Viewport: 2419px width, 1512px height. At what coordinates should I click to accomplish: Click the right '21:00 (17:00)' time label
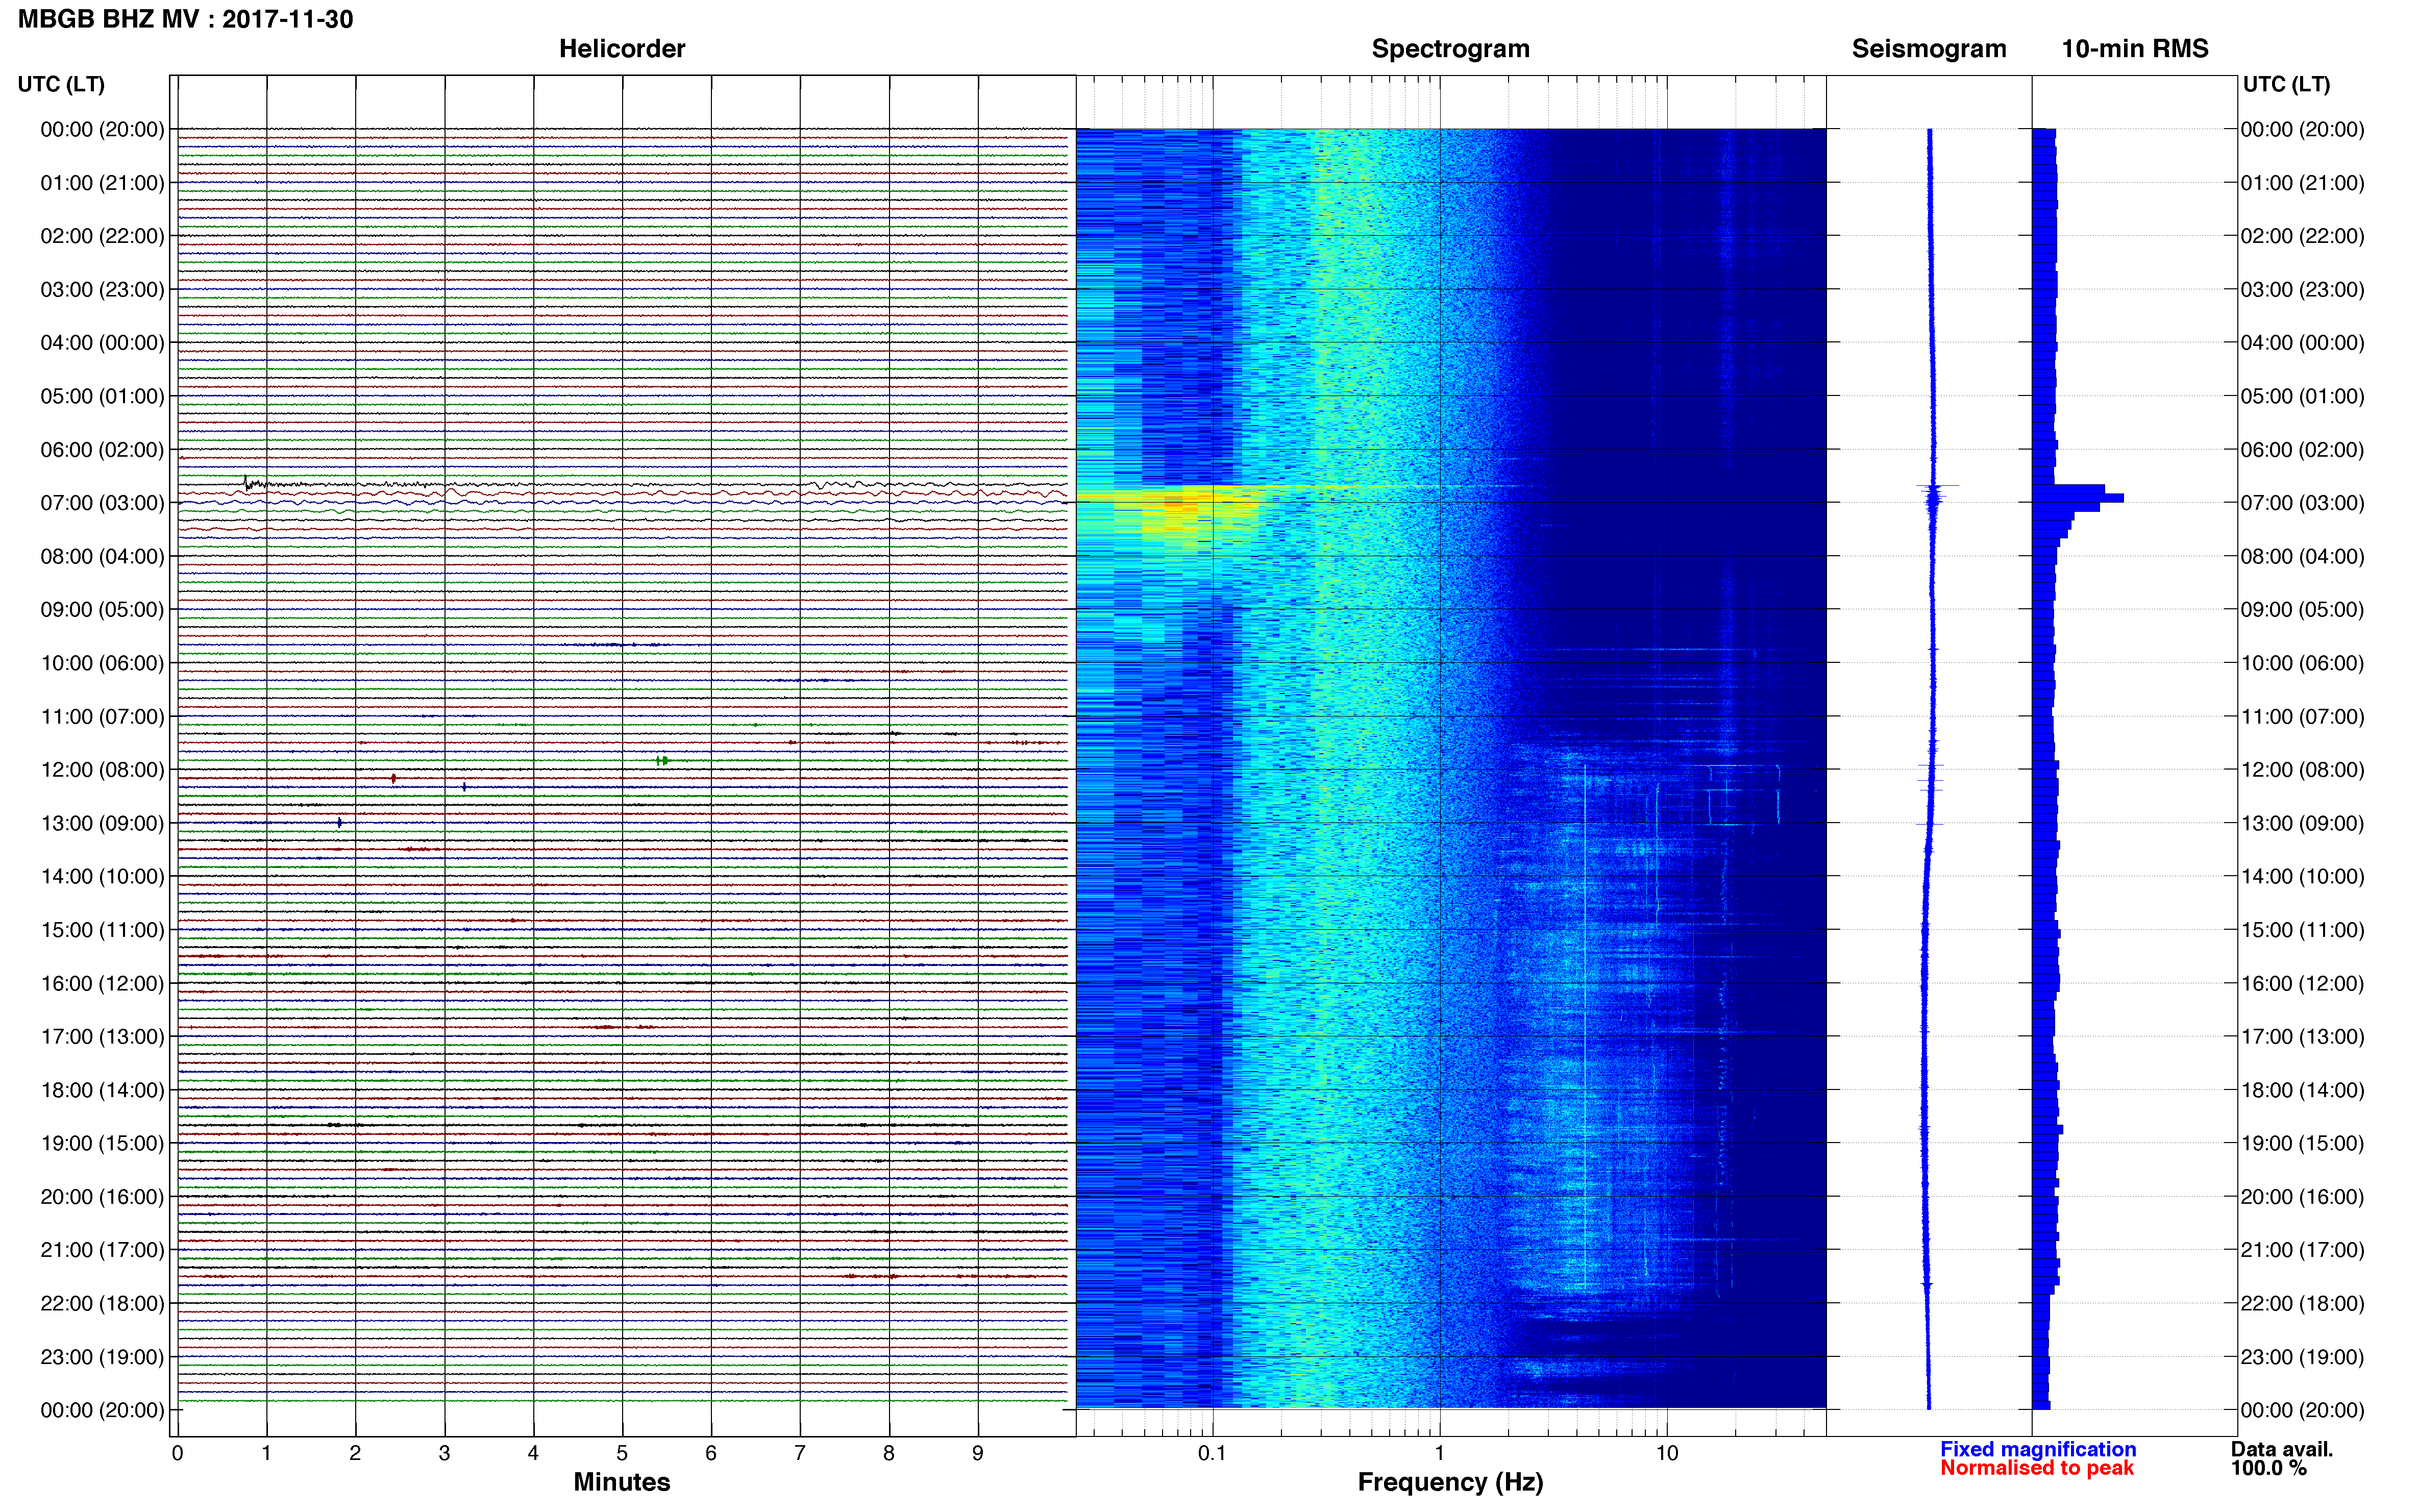click(x=2302, y=1250)
